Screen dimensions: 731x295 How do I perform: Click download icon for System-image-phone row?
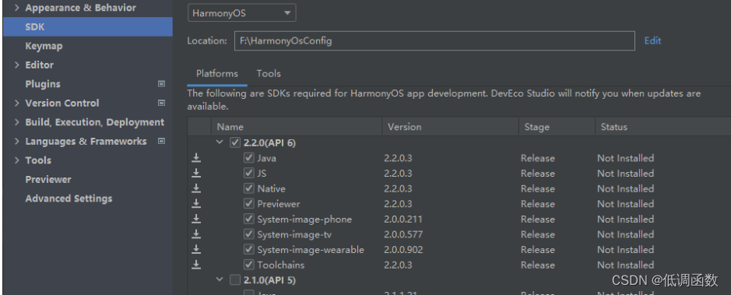[196, 219]
